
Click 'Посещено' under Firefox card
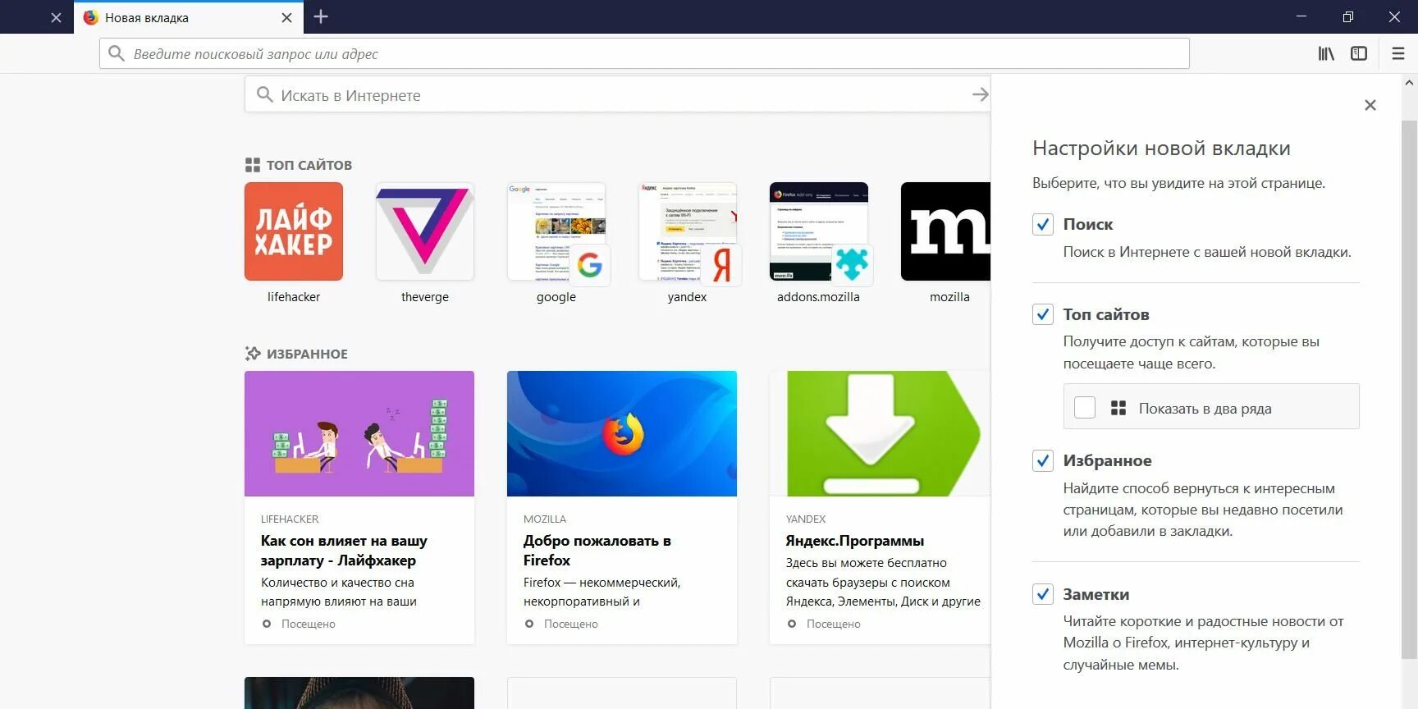(x=571, y=624)
